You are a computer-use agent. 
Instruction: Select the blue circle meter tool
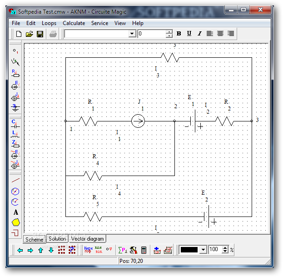[15, 191]
